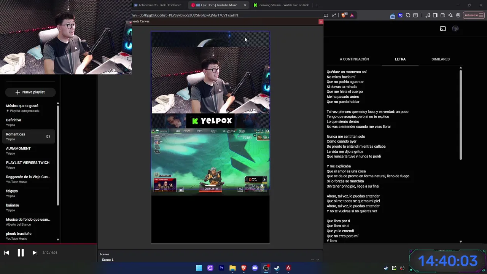Image resolution: width=487 pixels, height=274 pixels.
Task: Switch to the SIMILARES tab
Action: [x=441, y=59]
